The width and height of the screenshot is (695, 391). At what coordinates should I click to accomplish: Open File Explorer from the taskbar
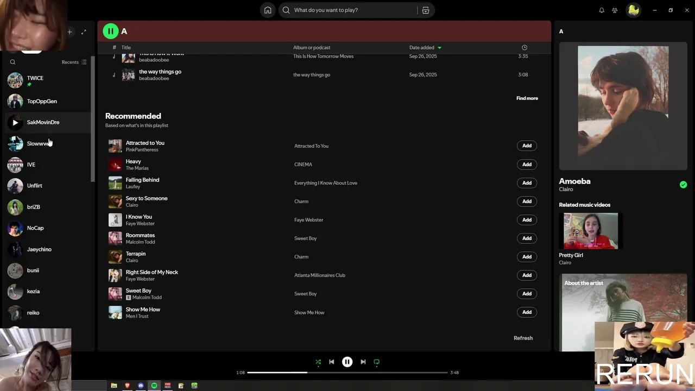[x=114, y=386]
